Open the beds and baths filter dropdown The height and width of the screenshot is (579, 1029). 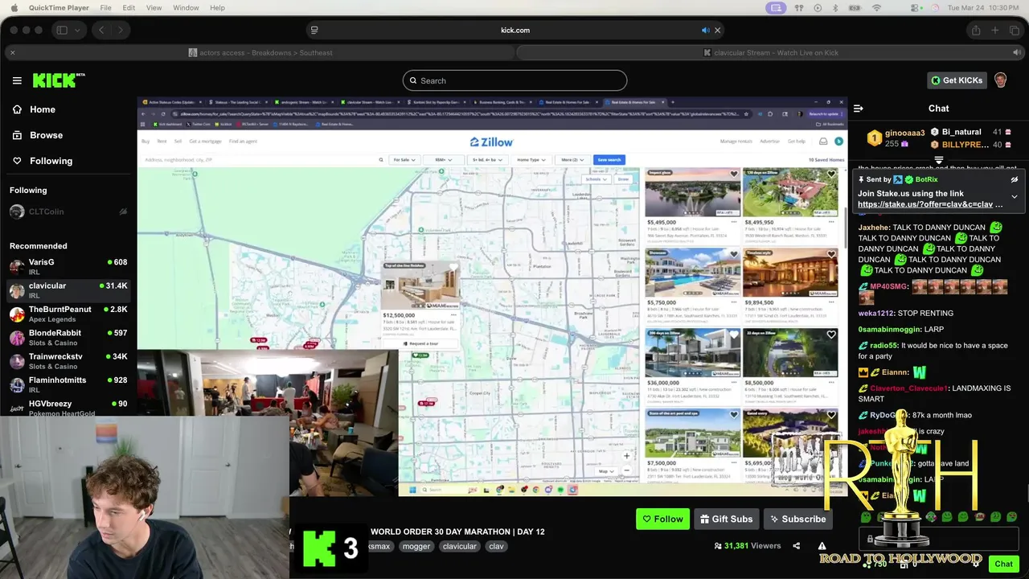(490, 160)
